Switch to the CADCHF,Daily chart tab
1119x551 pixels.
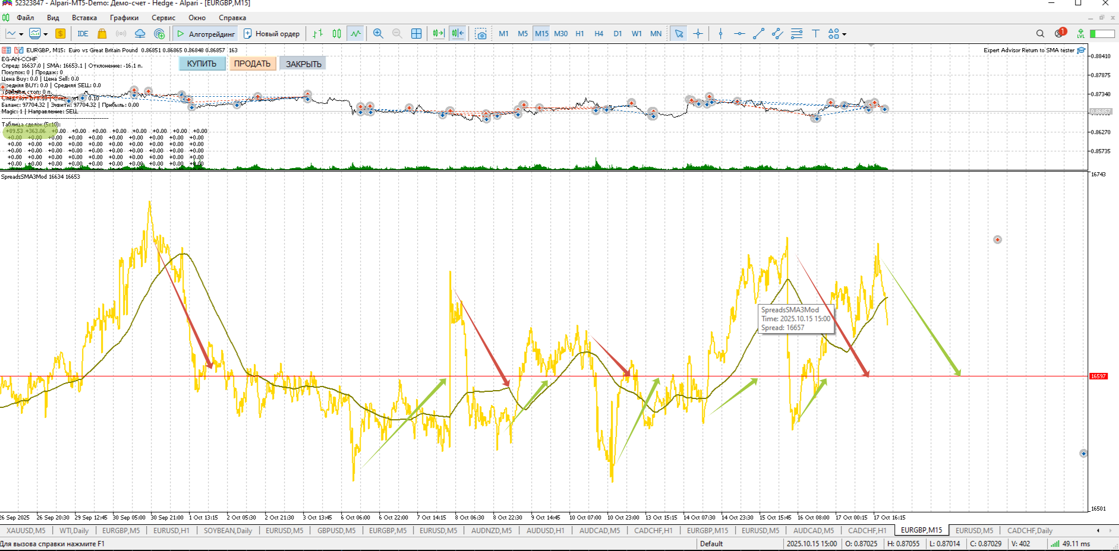click(1030, 531)
